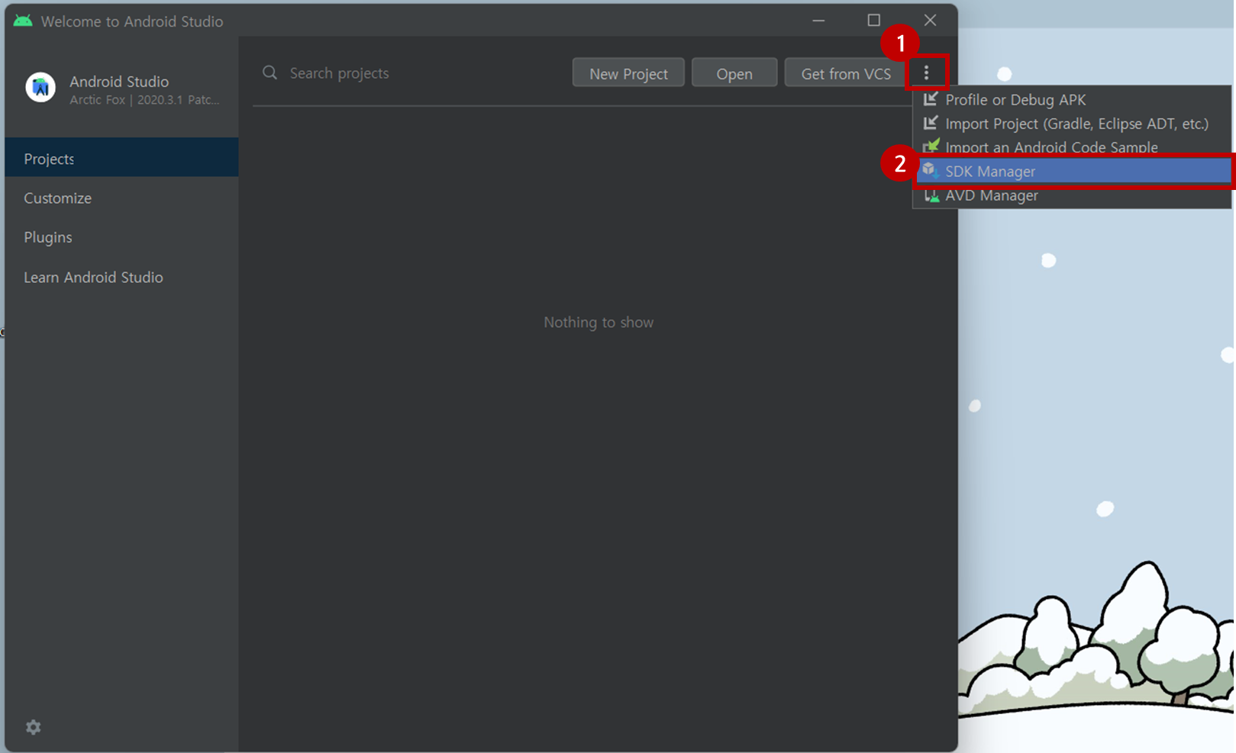Open Learn Android Studio tab
The image size is (1236, 753).
point(121,277)
